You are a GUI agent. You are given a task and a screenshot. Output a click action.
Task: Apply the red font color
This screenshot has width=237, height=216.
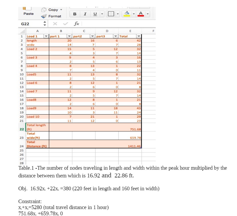(x=141, y=14)
